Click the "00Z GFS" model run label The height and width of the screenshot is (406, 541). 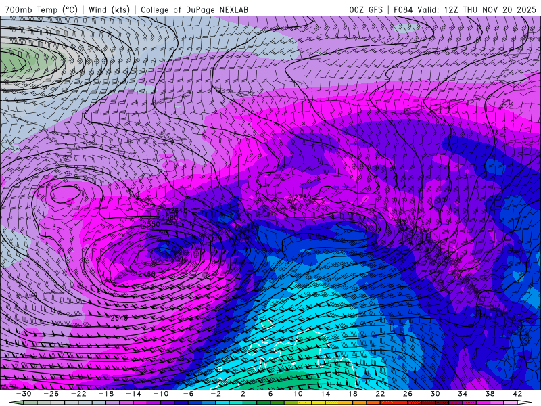pyautogui.click(x=366, y=9)
